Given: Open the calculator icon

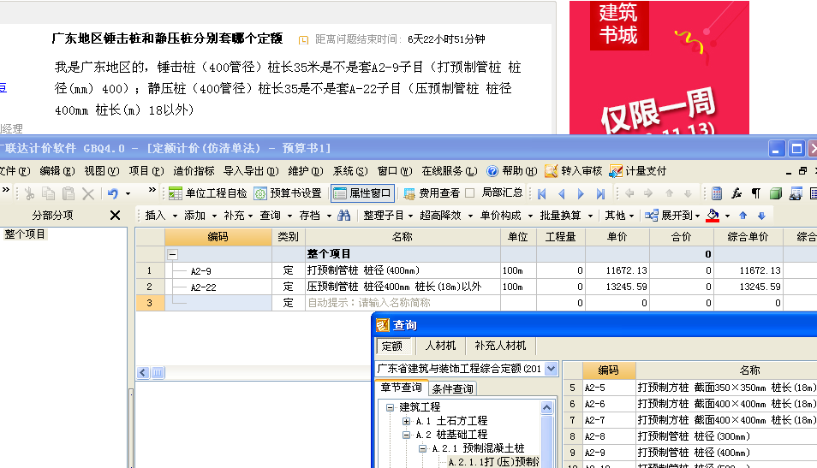Looking at the screenshot, I should (x=717, y=193).
